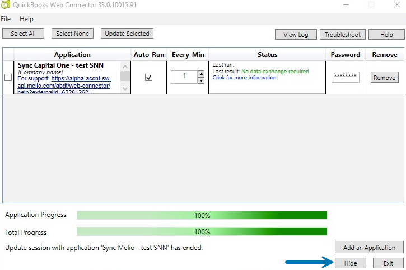Open View Log
The image size is (406, 270).
296,35
